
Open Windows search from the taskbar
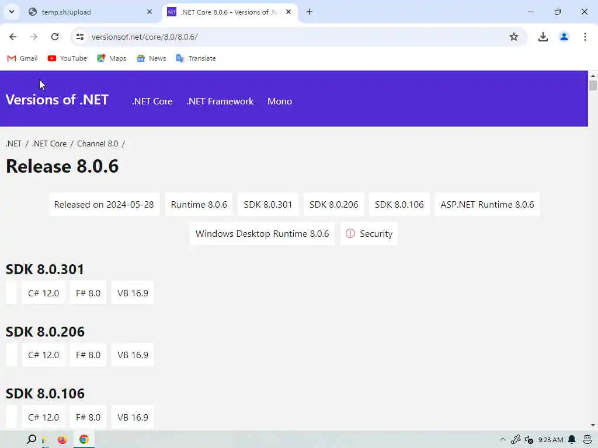[x=32, y=439]
